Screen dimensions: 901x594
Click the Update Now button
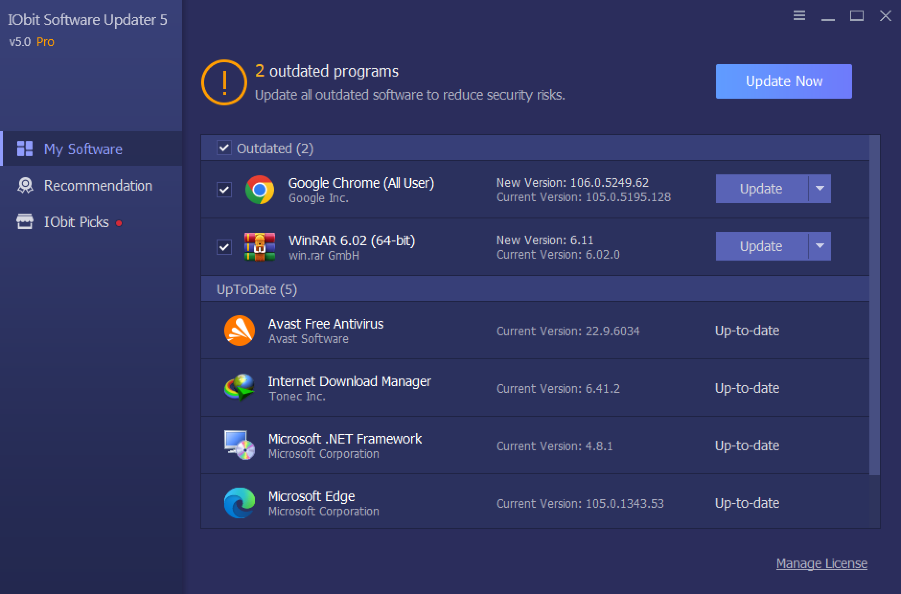pyautogui.click(x=784, y=81)
